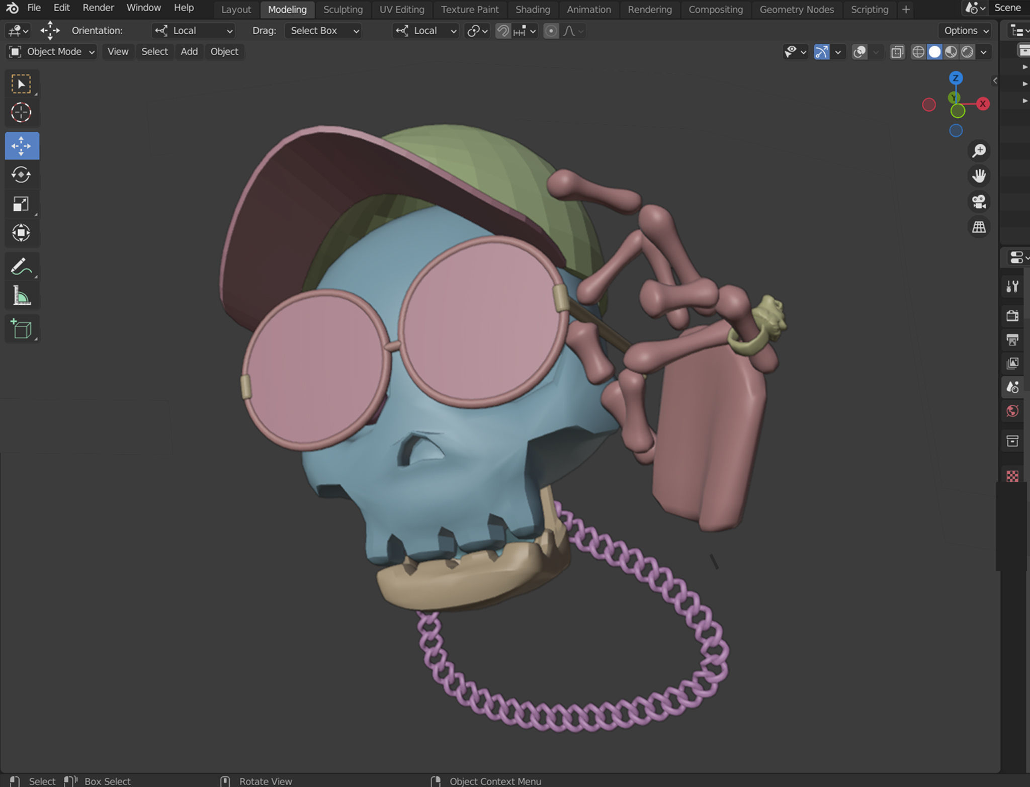The width and height of the screenshot is (1030, 787).
Task: Select the Measure ruler tool
Action: tap(22, 296)
